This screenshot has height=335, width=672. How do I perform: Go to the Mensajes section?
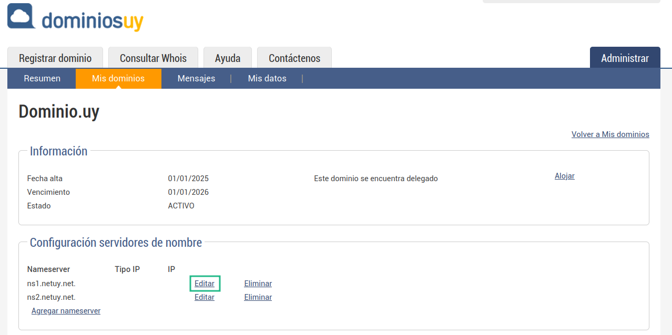click(196, 78)
